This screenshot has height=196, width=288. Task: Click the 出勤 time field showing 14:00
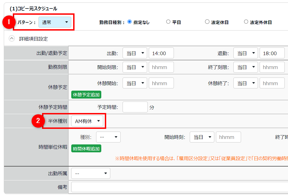[x=161, y=53]
